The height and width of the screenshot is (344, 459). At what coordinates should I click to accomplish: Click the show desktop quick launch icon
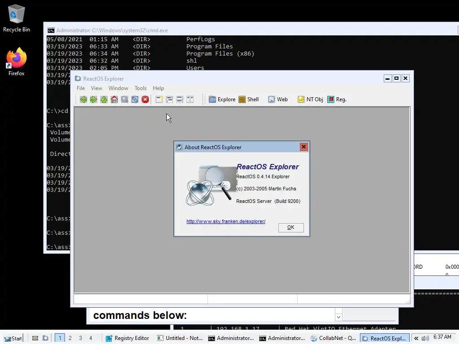pos(35,338)
